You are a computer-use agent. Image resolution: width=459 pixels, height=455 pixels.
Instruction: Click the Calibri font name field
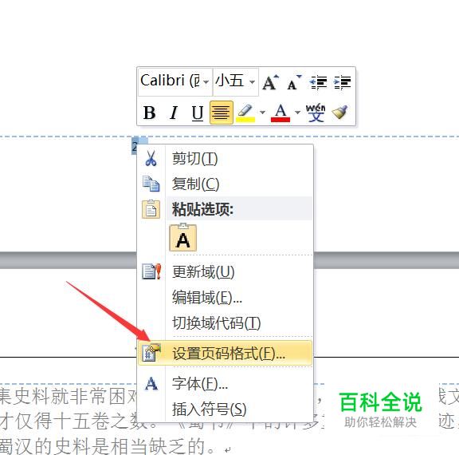[x=175, y=82]
